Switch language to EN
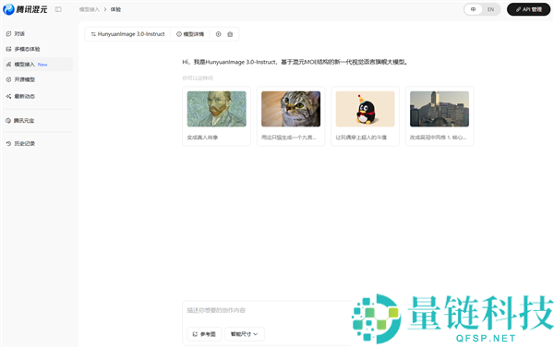 pos(491,9)
